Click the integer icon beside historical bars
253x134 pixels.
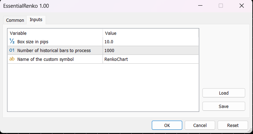(12, 50)
